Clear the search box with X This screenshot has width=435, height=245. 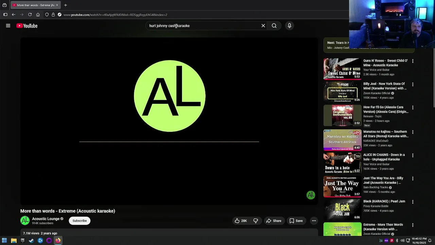point(263,26)
